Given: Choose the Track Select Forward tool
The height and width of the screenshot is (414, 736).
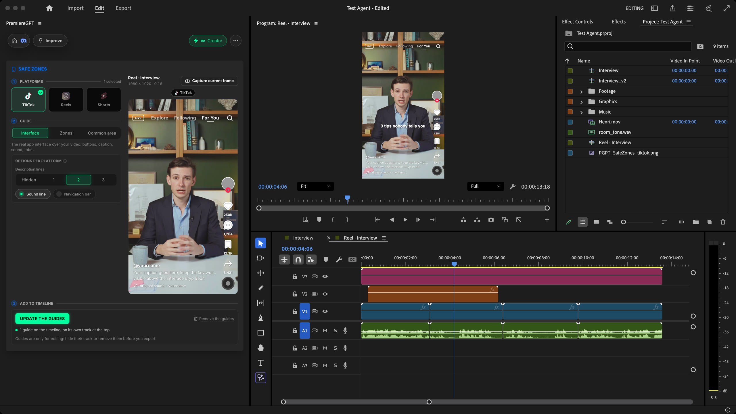Looking at the screenshot, I should [260, 258].
